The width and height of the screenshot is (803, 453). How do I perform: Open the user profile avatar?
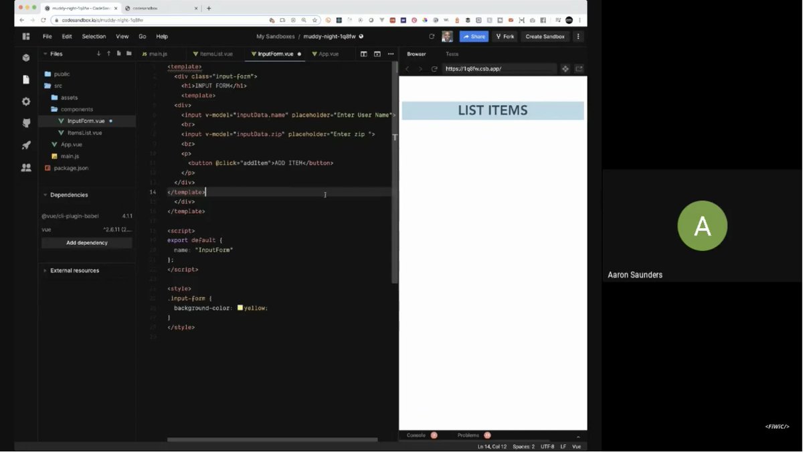coord(447,36)
